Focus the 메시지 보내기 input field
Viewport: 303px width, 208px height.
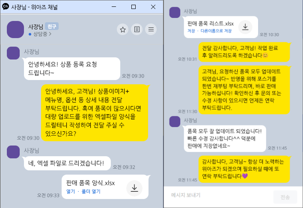click(218, 195)
